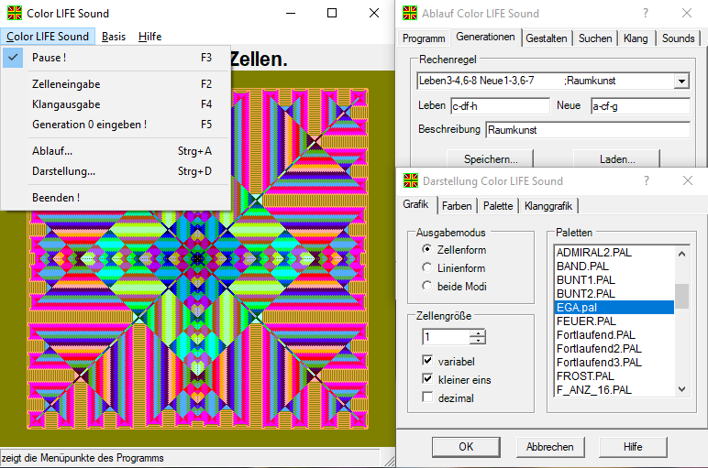This screenshot has height=468, width=708.
Task: Close the Darstellung Color LIFE Sound dialog
Action: 688,180
